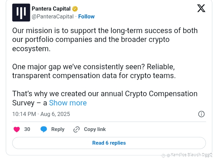Like the tweet with the heart icon
The image size is (215, 161).
point(17,129)
